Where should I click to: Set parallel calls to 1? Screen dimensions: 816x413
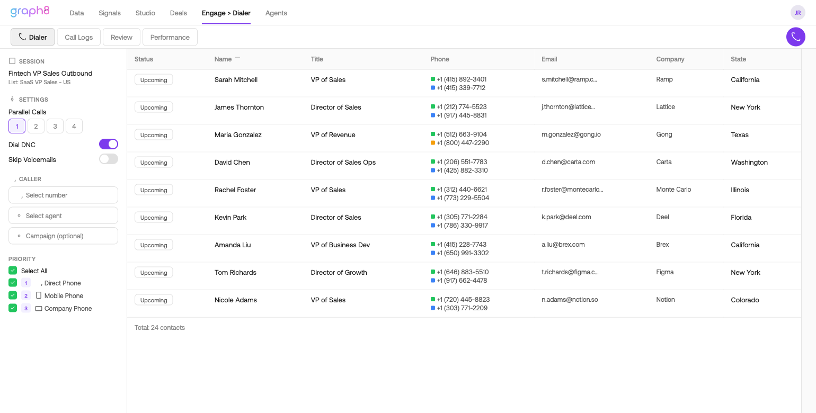pos(17,126)
